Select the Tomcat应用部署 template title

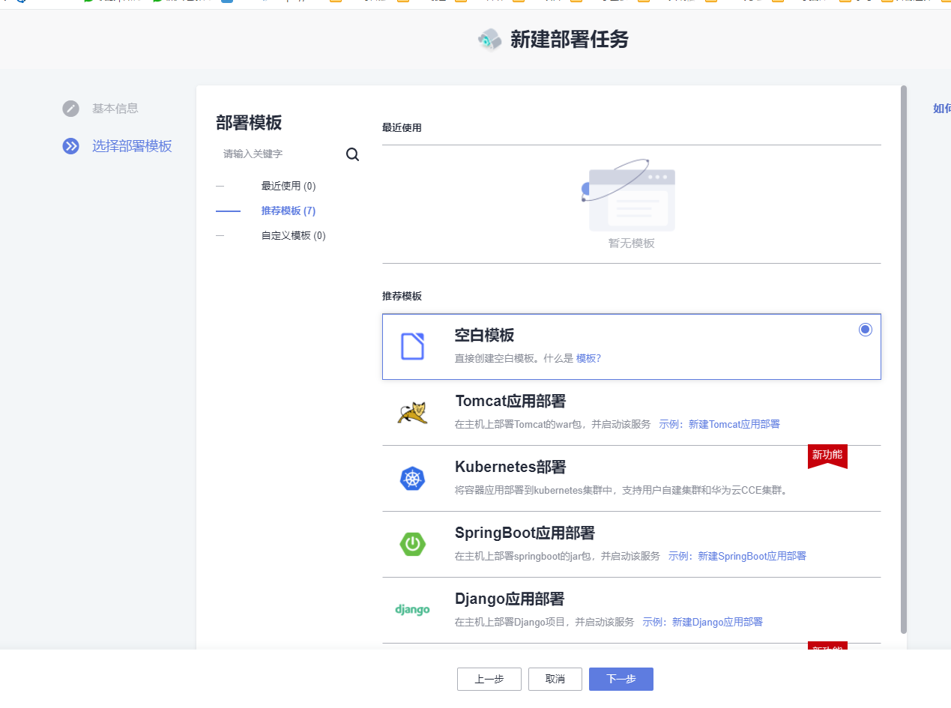click(x=510, y=401)
